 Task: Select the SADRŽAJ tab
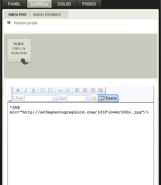(x=39, y=4)
